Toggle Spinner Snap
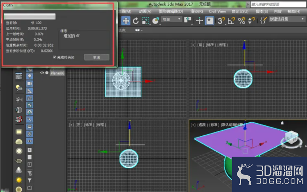 tap(251, 20)
